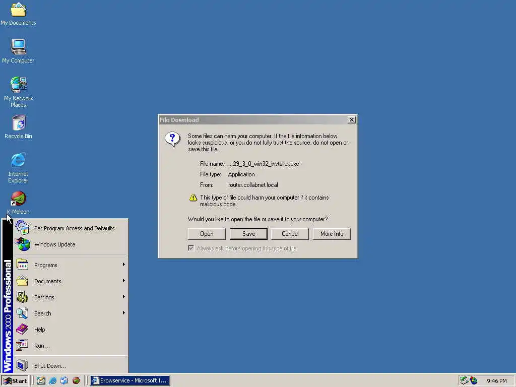Click the Set Program Access icon

click(x=22, y=228)
